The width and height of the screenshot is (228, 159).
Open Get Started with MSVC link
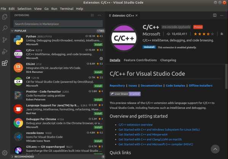pyautogui.click(x=156, y=144)
